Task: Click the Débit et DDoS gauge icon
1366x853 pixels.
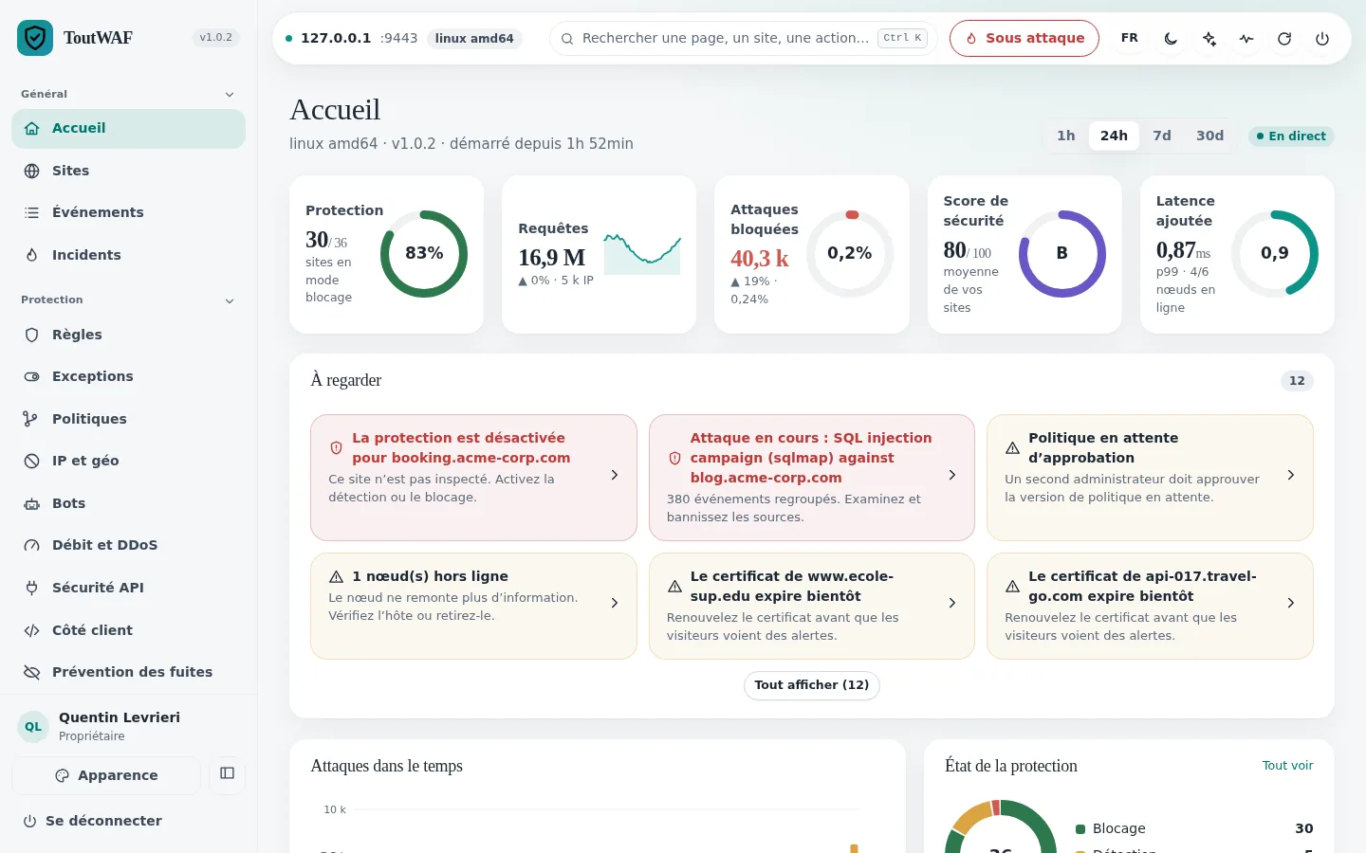Action: pyautogui.click(x=31, y=545)
